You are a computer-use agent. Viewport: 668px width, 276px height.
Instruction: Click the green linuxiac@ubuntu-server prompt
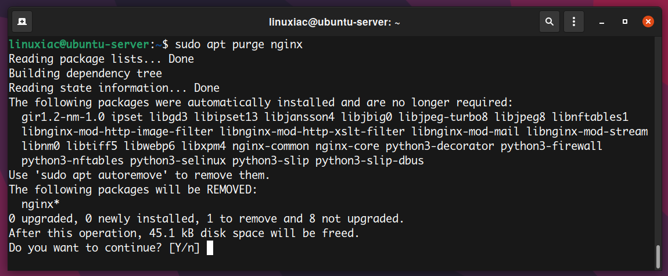79,44
